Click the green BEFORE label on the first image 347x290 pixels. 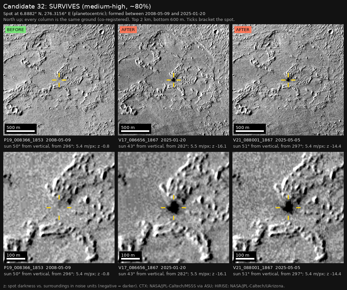coord(15,30)
